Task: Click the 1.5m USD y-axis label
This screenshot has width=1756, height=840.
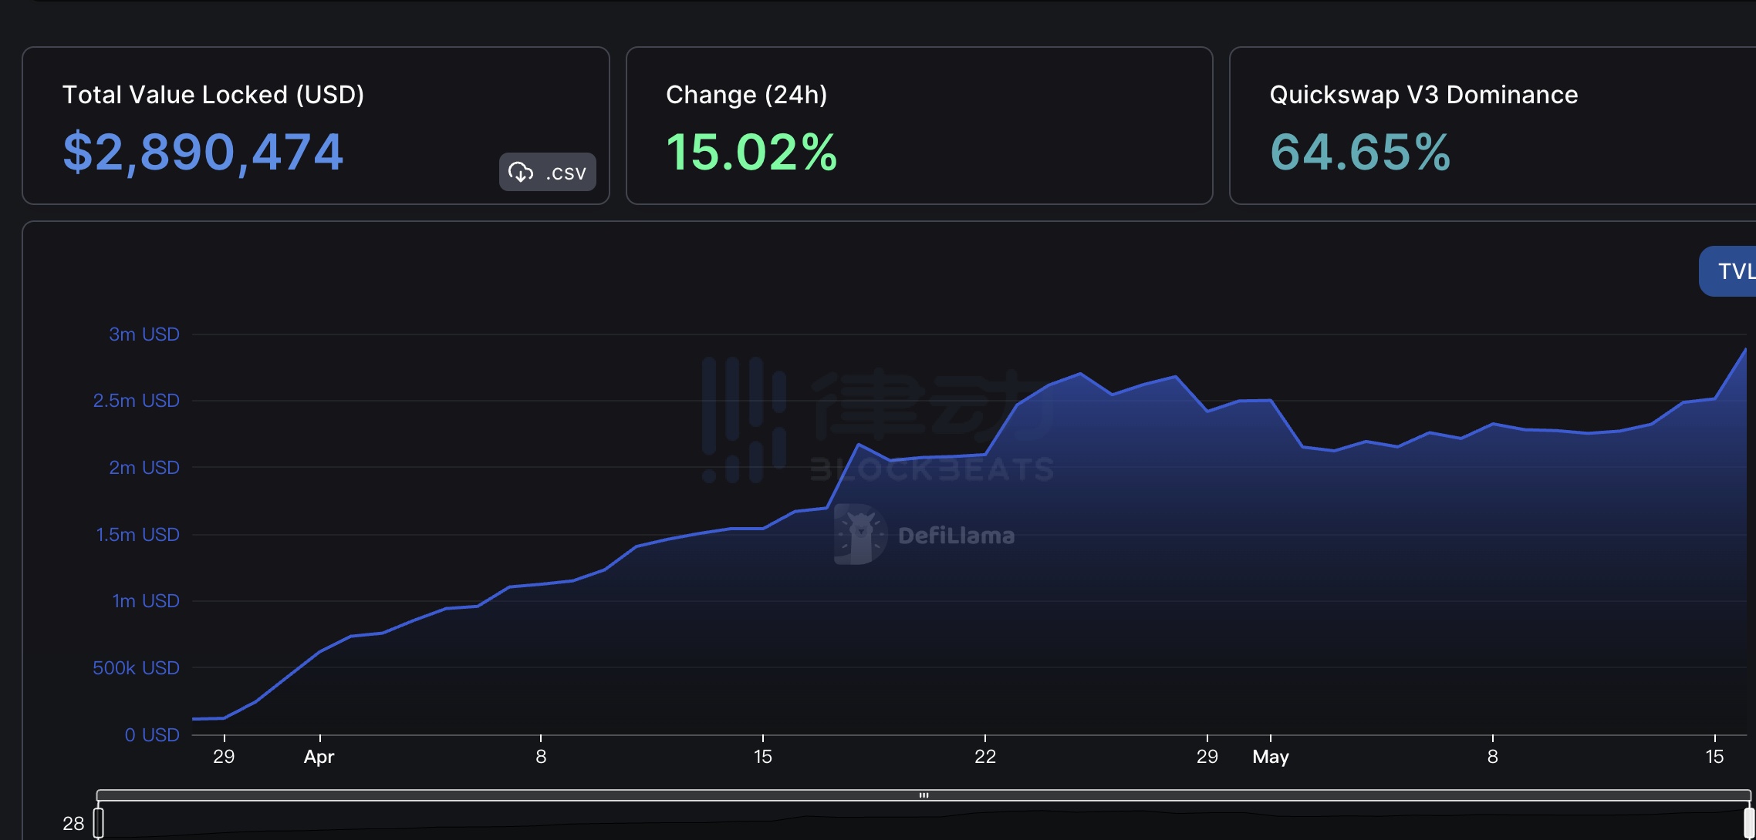Action: pos(138,534)
